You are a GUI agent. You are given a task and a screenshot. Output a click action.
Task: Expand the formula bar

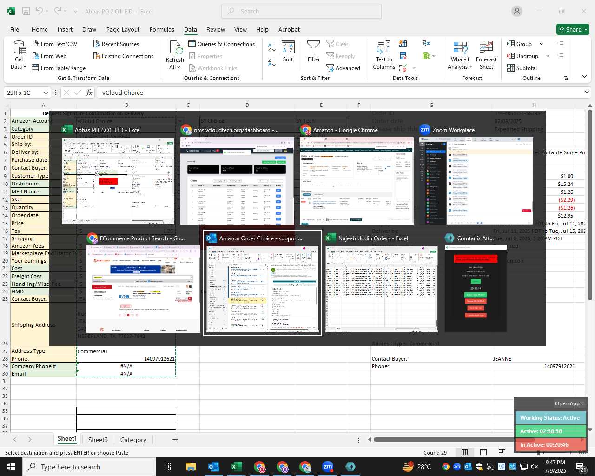(587, 92)
